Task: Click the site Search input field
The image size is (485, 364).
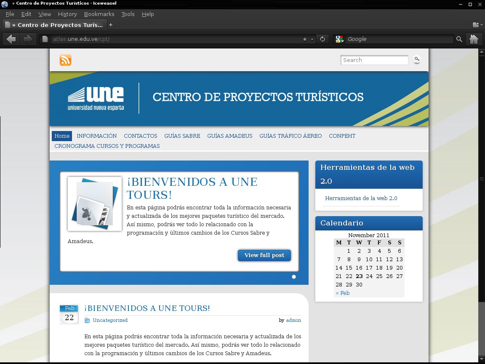Action: (374, 60)
